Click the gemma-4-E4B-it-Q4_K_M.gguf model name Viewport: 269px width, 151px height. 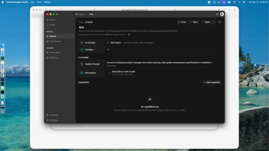click(138, 43)
